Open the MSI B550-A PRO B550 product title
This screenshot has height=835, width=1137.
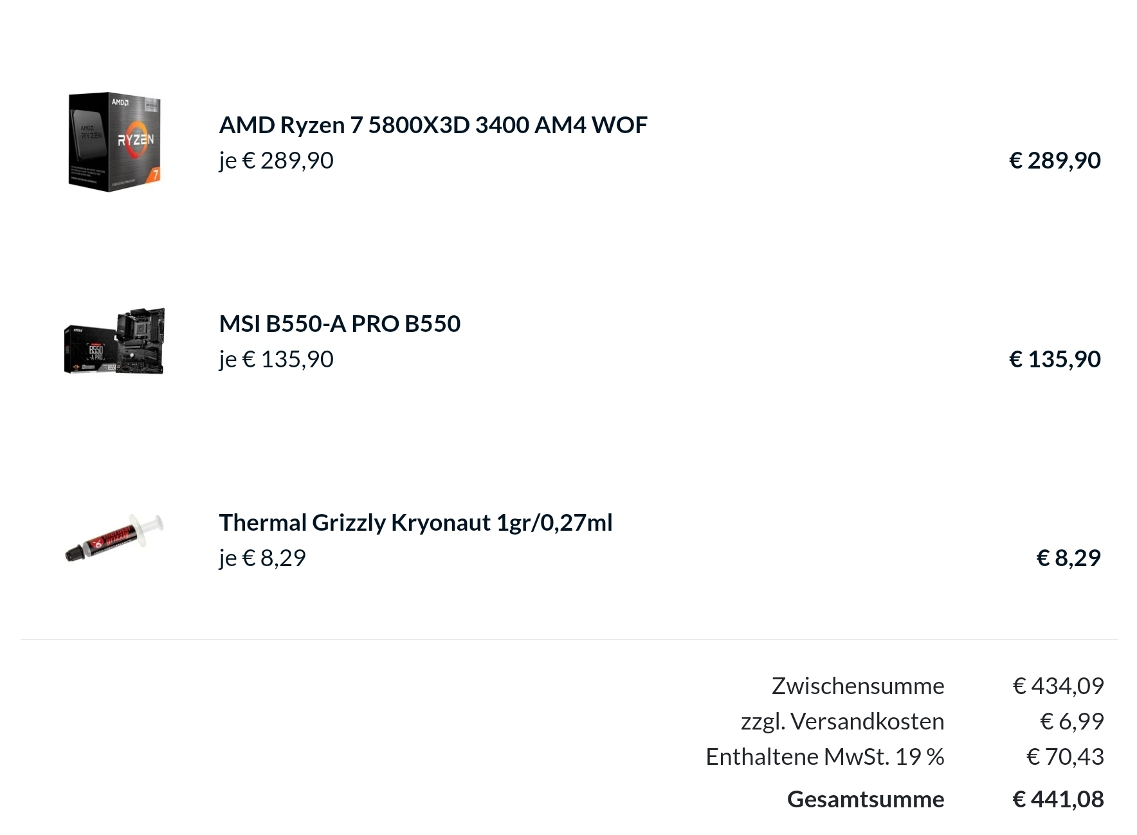click(x=340, y=324)
